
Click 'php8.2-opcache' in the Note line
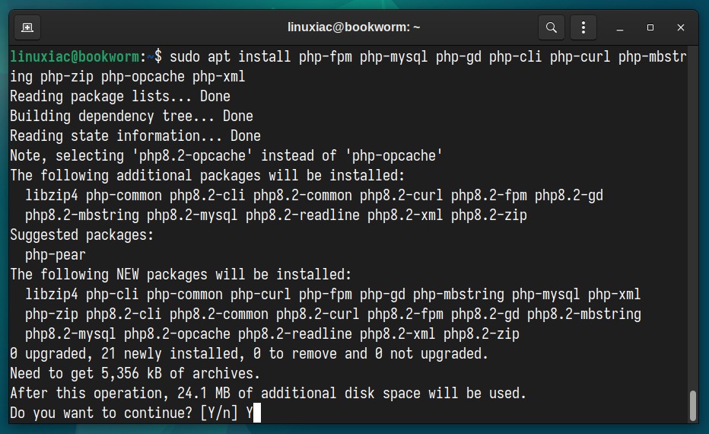click(x=192, y=155)
